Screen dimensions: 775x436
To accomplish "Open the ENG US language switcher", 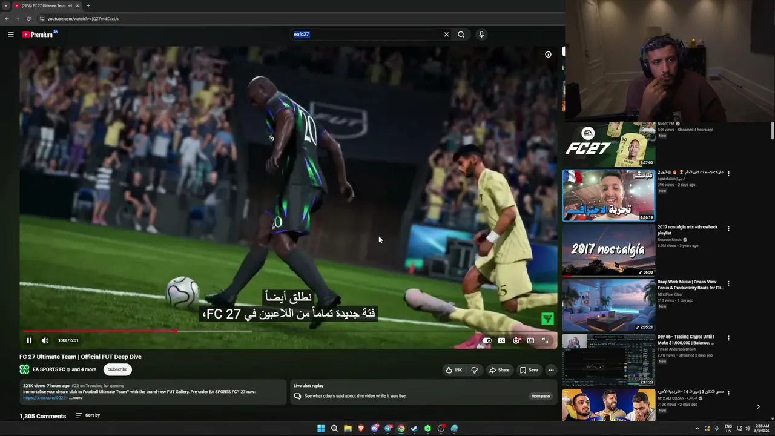I will point(728,429).
